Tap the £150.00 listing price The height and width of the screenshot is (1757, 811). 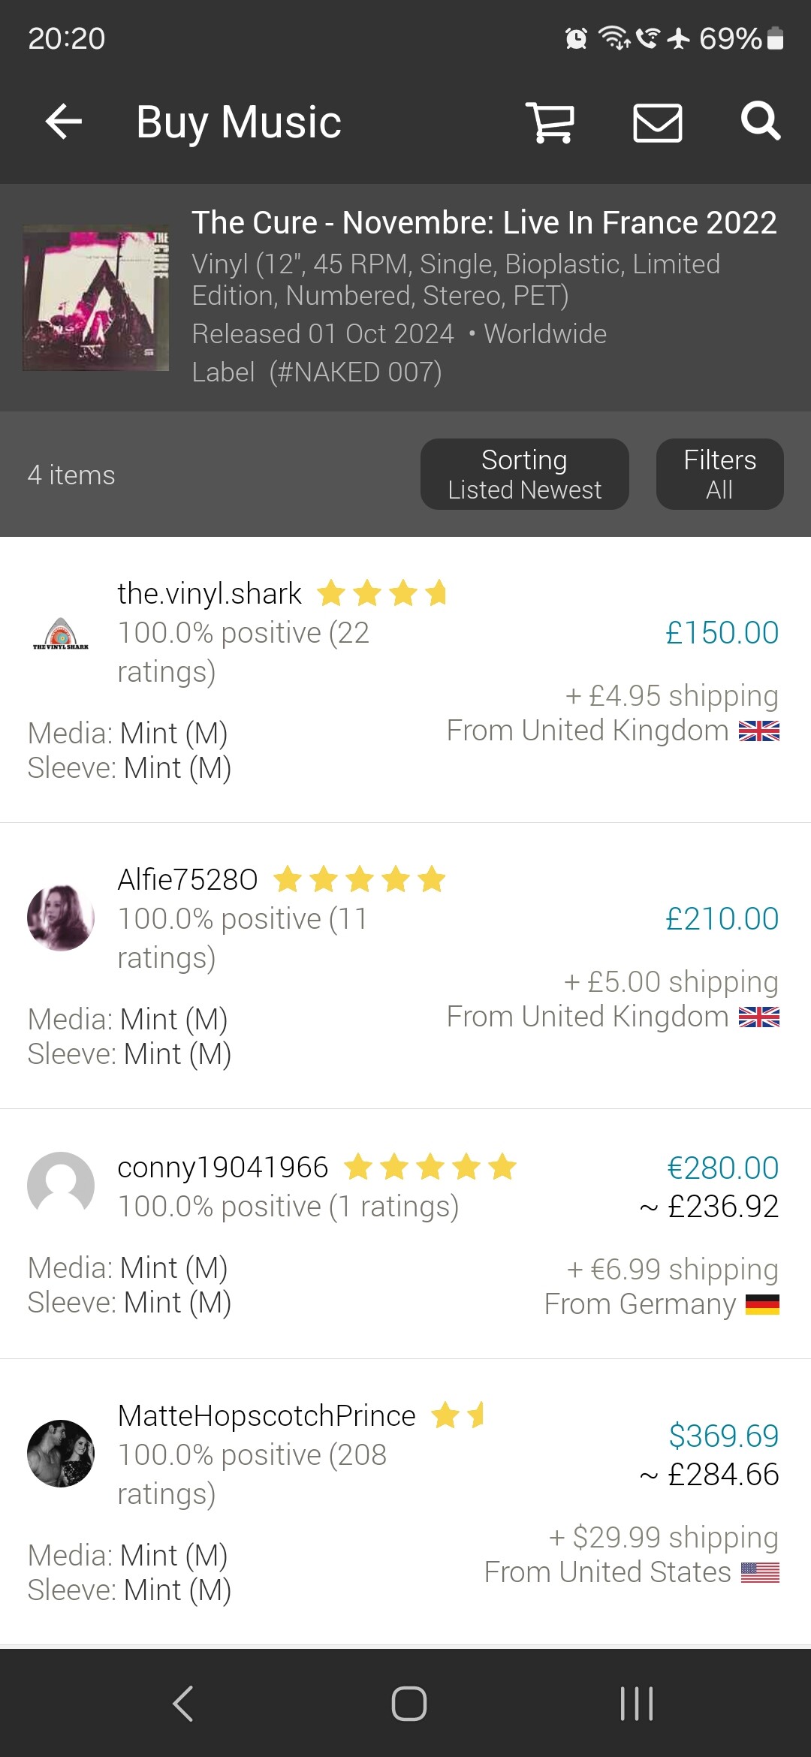click(722, 633)
